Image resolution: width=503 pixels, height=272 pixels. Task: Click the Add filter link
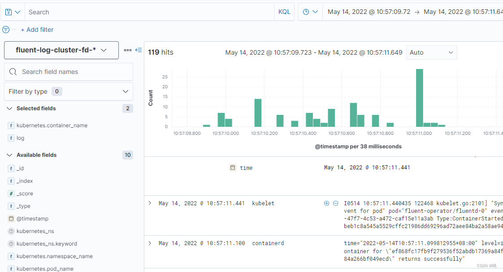pos(37,30)
